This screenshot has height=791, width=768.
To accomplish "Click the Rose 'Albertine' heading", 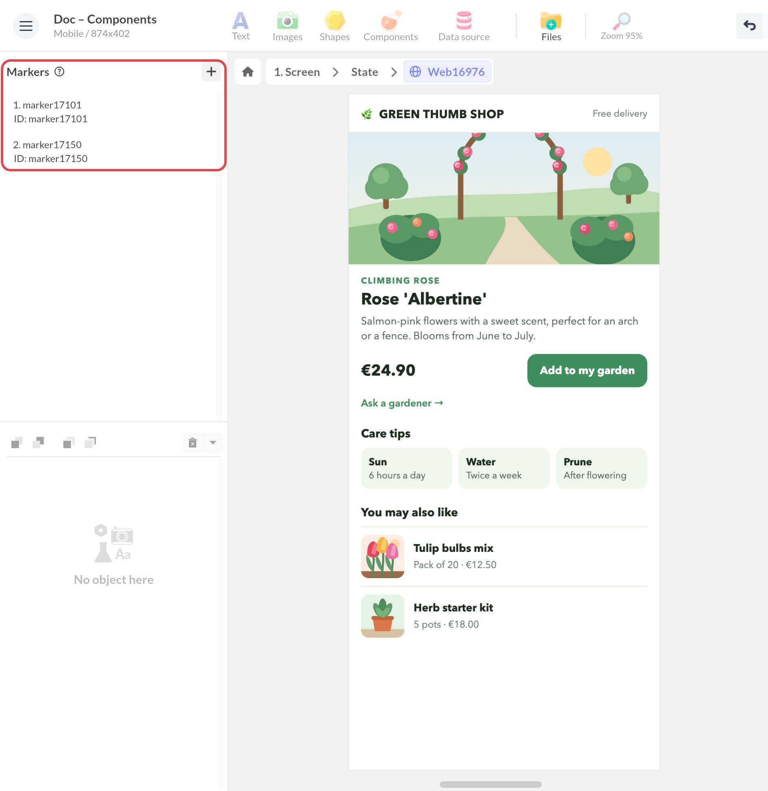I will 423,299.
